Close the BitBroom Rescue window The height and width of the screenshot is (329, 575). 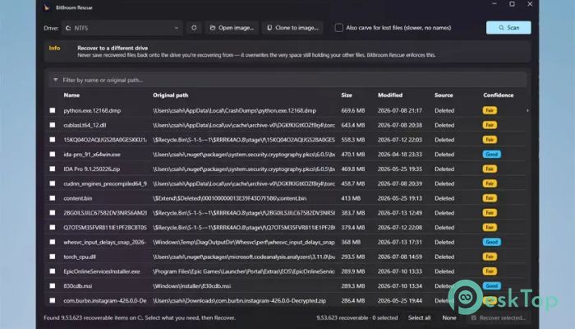(530, 4)
